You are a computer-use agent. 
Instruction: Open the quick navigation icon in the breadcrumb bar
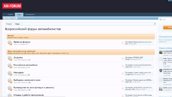click(x=155, y=24)
